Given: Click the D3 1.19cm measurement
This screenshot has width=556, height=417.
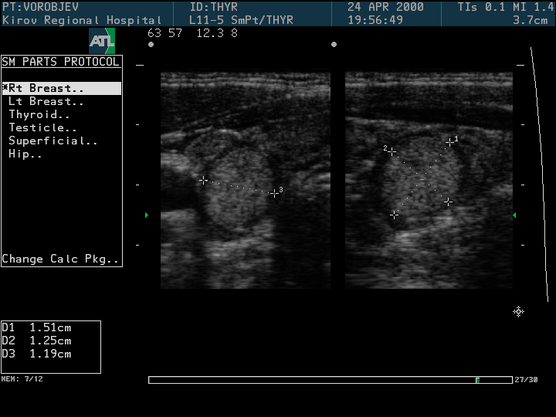Looking at the screenshot, I should click(36, 354).
